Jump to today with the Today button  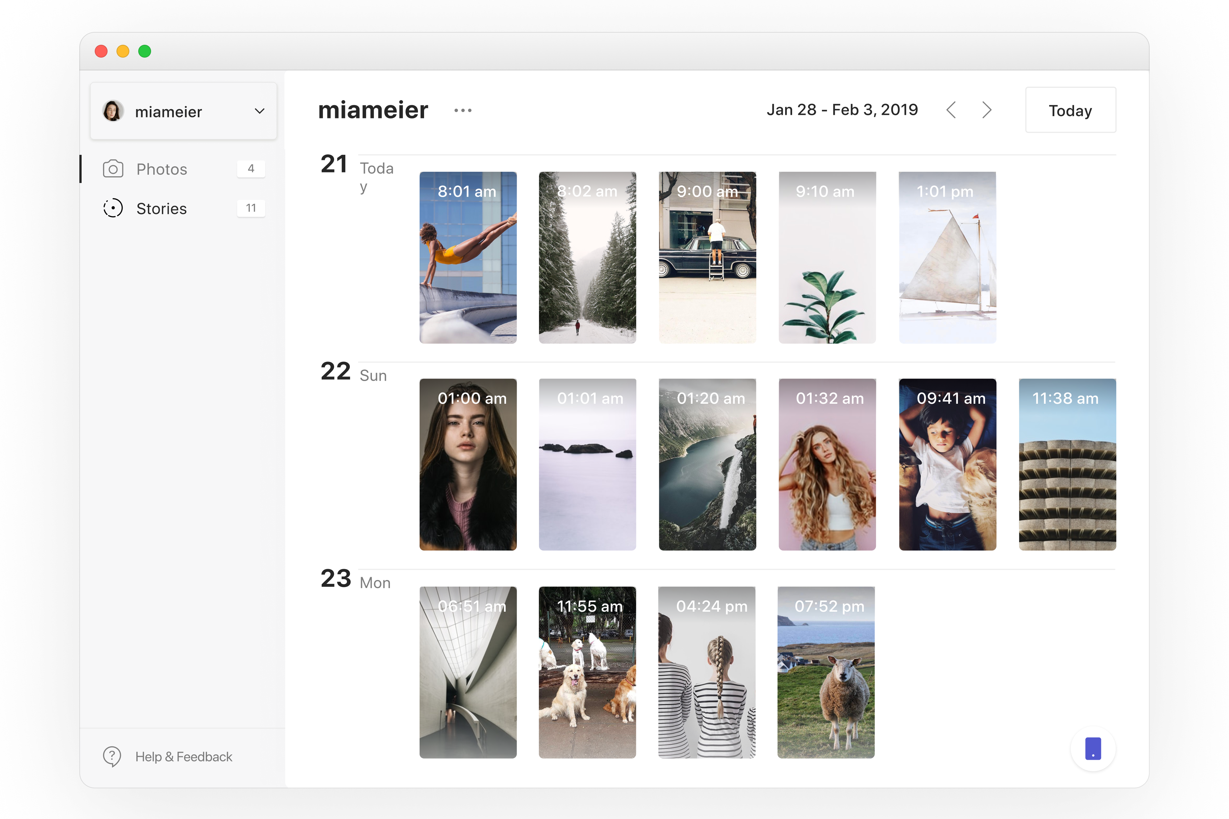pos(1070,110)
